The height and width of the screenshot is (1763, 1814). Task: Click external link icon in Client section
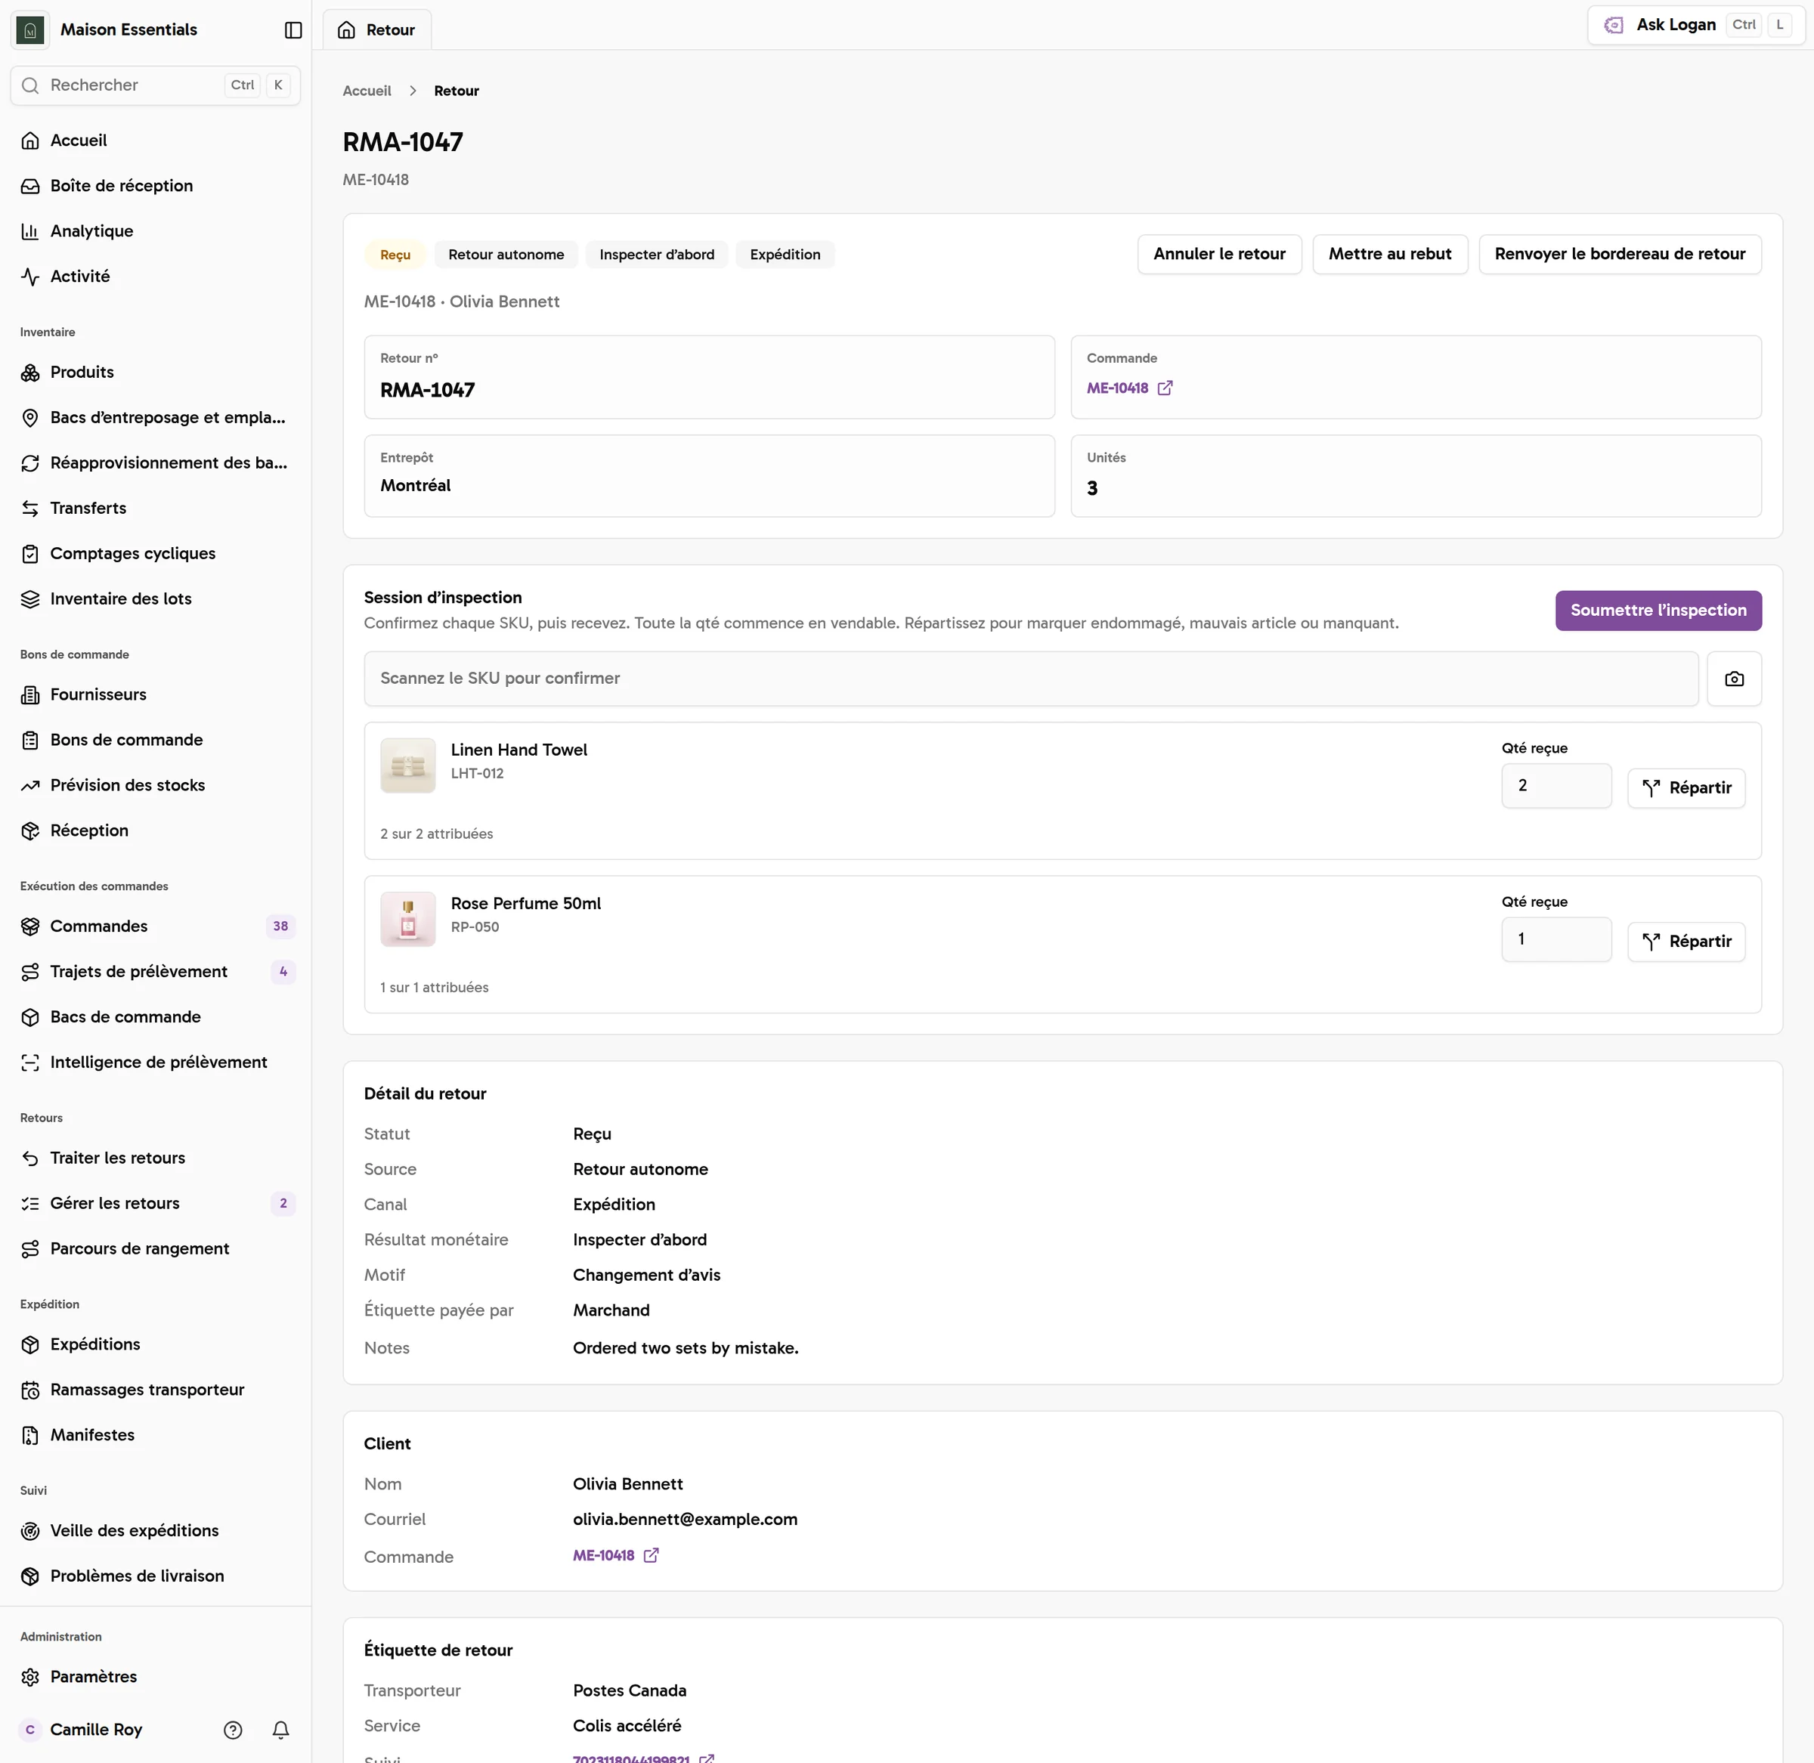[651, 1556]
